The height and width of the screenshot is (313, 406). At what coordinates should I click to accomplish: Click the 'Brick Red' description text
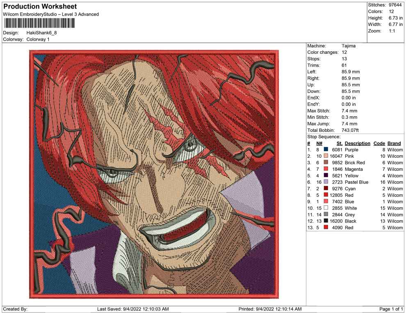[355, 163]
